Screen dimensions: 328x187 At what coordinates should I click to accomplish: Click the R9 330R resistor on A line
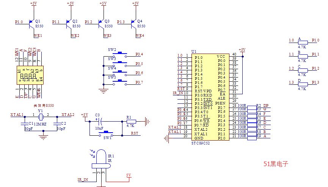point(252,138)
